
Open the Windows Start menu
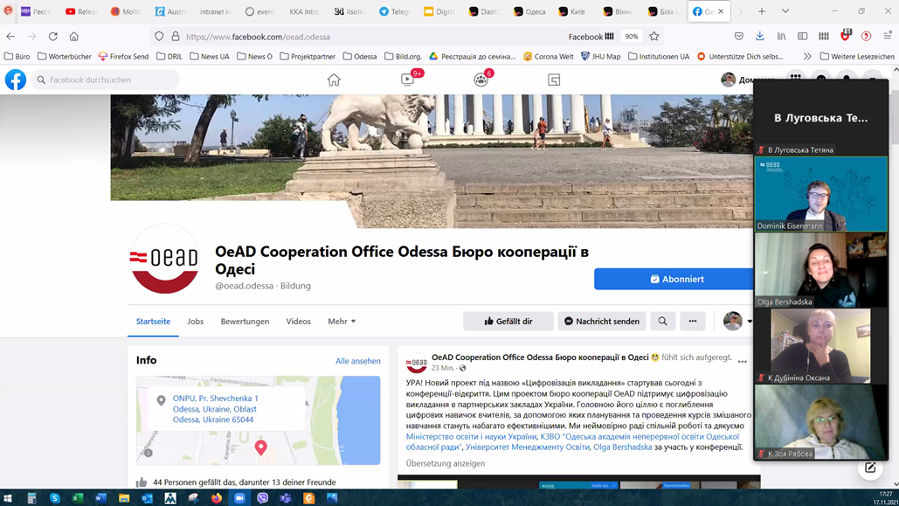[8, 498]
